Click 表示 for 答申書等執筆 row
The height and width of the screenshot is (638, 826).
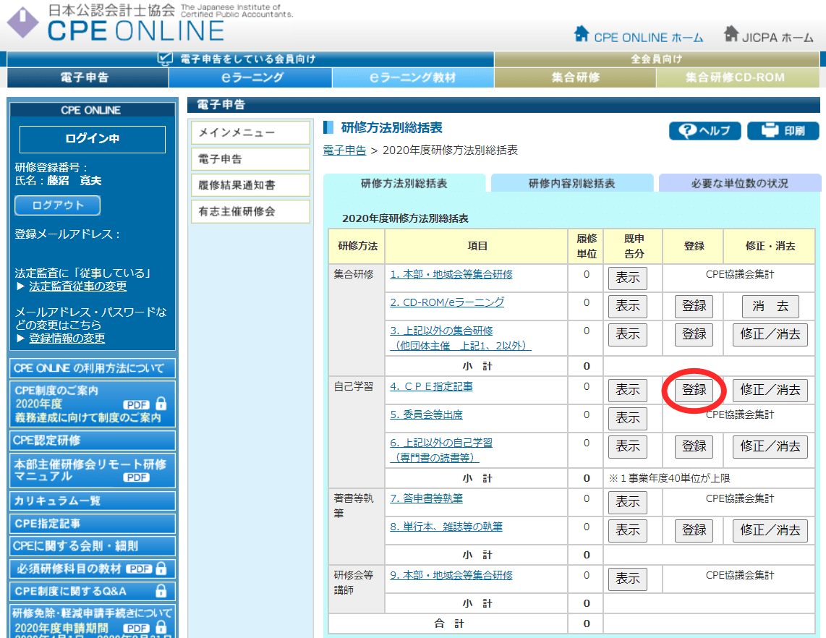point(627,503)
